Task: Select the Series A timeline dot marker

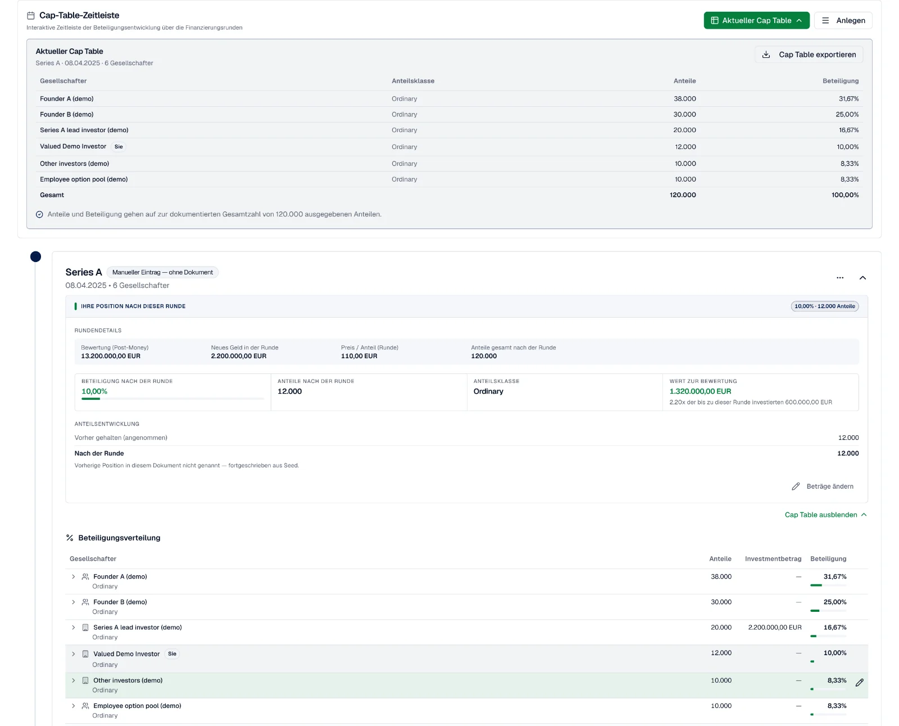Action: click(x=35, y=257)
